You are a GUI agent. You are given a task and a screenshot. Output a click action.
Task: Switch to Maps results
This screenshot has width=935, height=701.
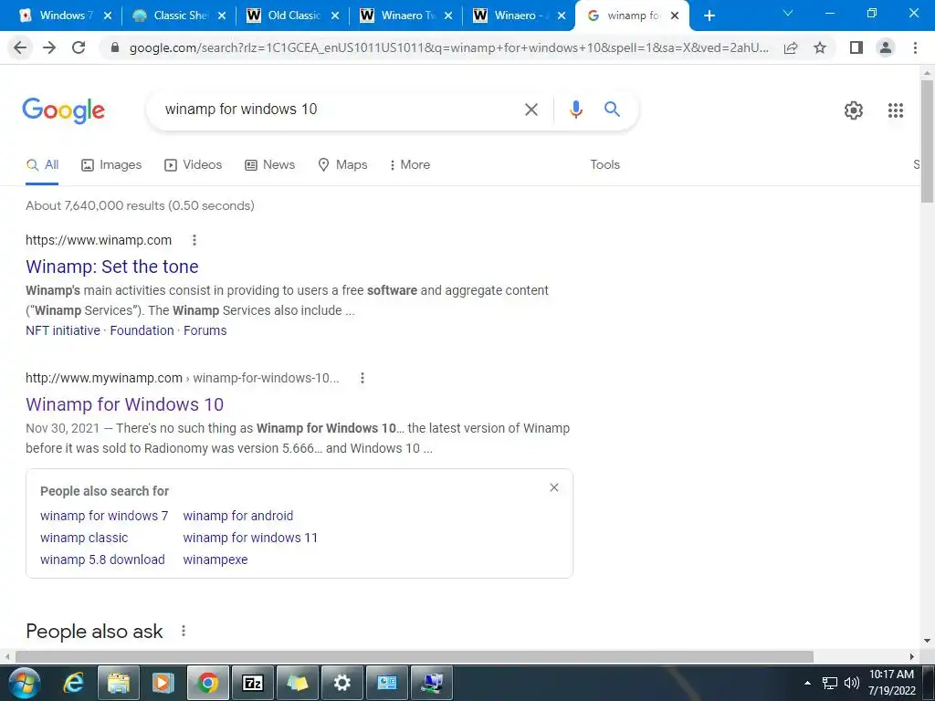pyautogui.click(x=343, y=164)
